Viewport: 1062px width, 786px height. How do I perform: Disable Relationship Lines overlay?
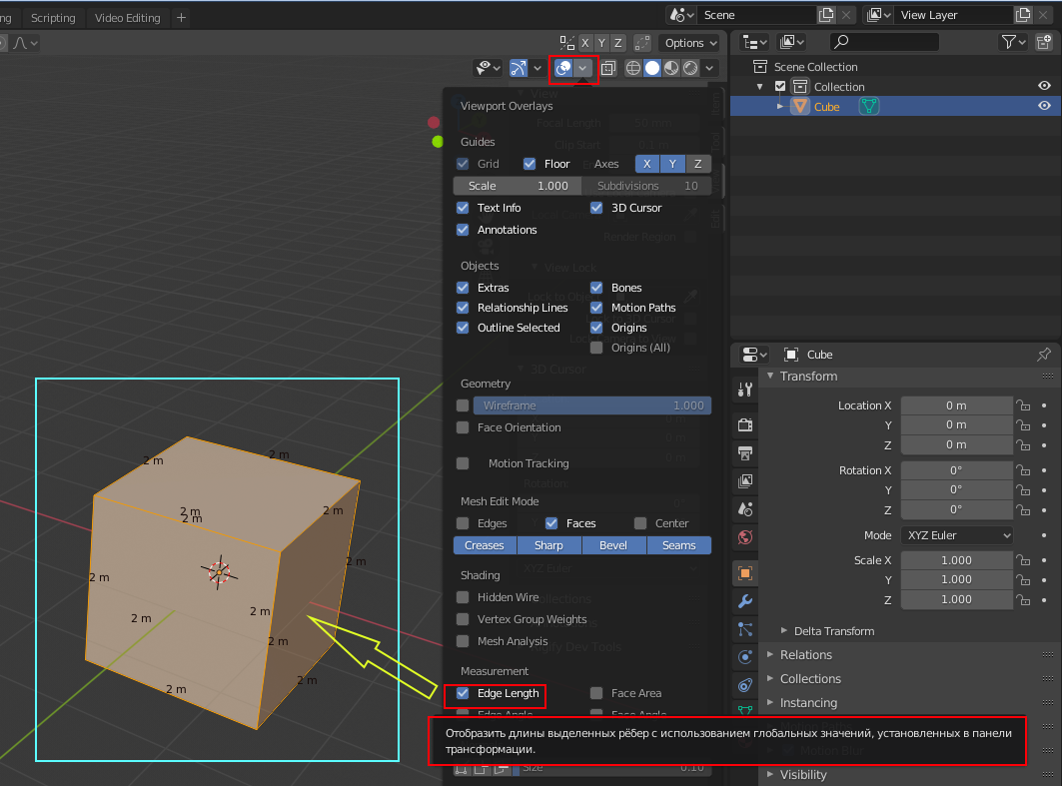tap(463, 308)
